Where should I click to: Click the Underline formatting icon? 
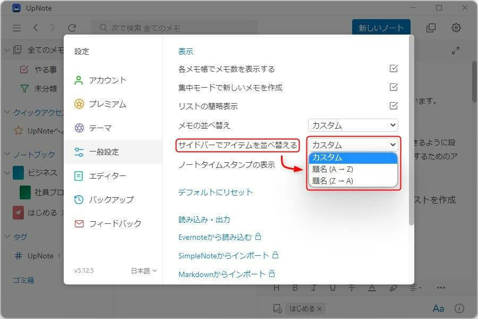[x=332, y=288]
